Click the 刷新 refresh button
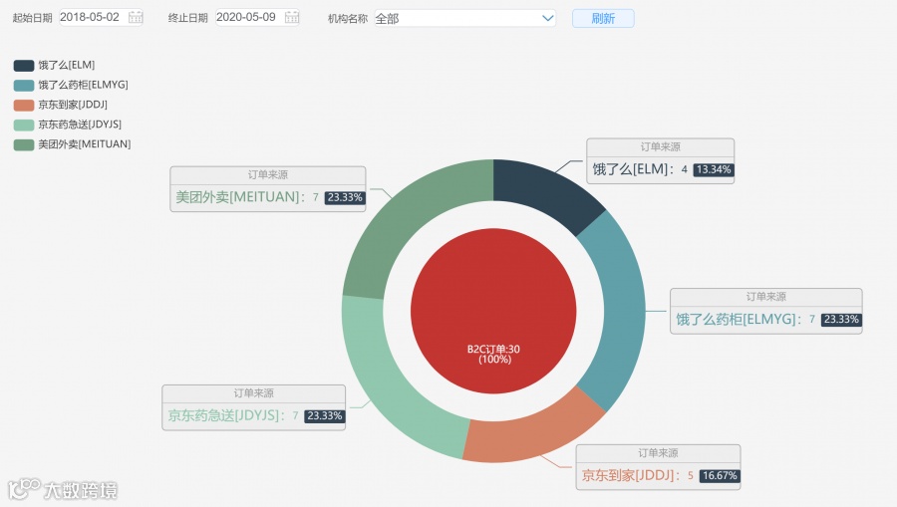This screenshot has width=897, height=507. pyautogui.click(x=603, y=18)
